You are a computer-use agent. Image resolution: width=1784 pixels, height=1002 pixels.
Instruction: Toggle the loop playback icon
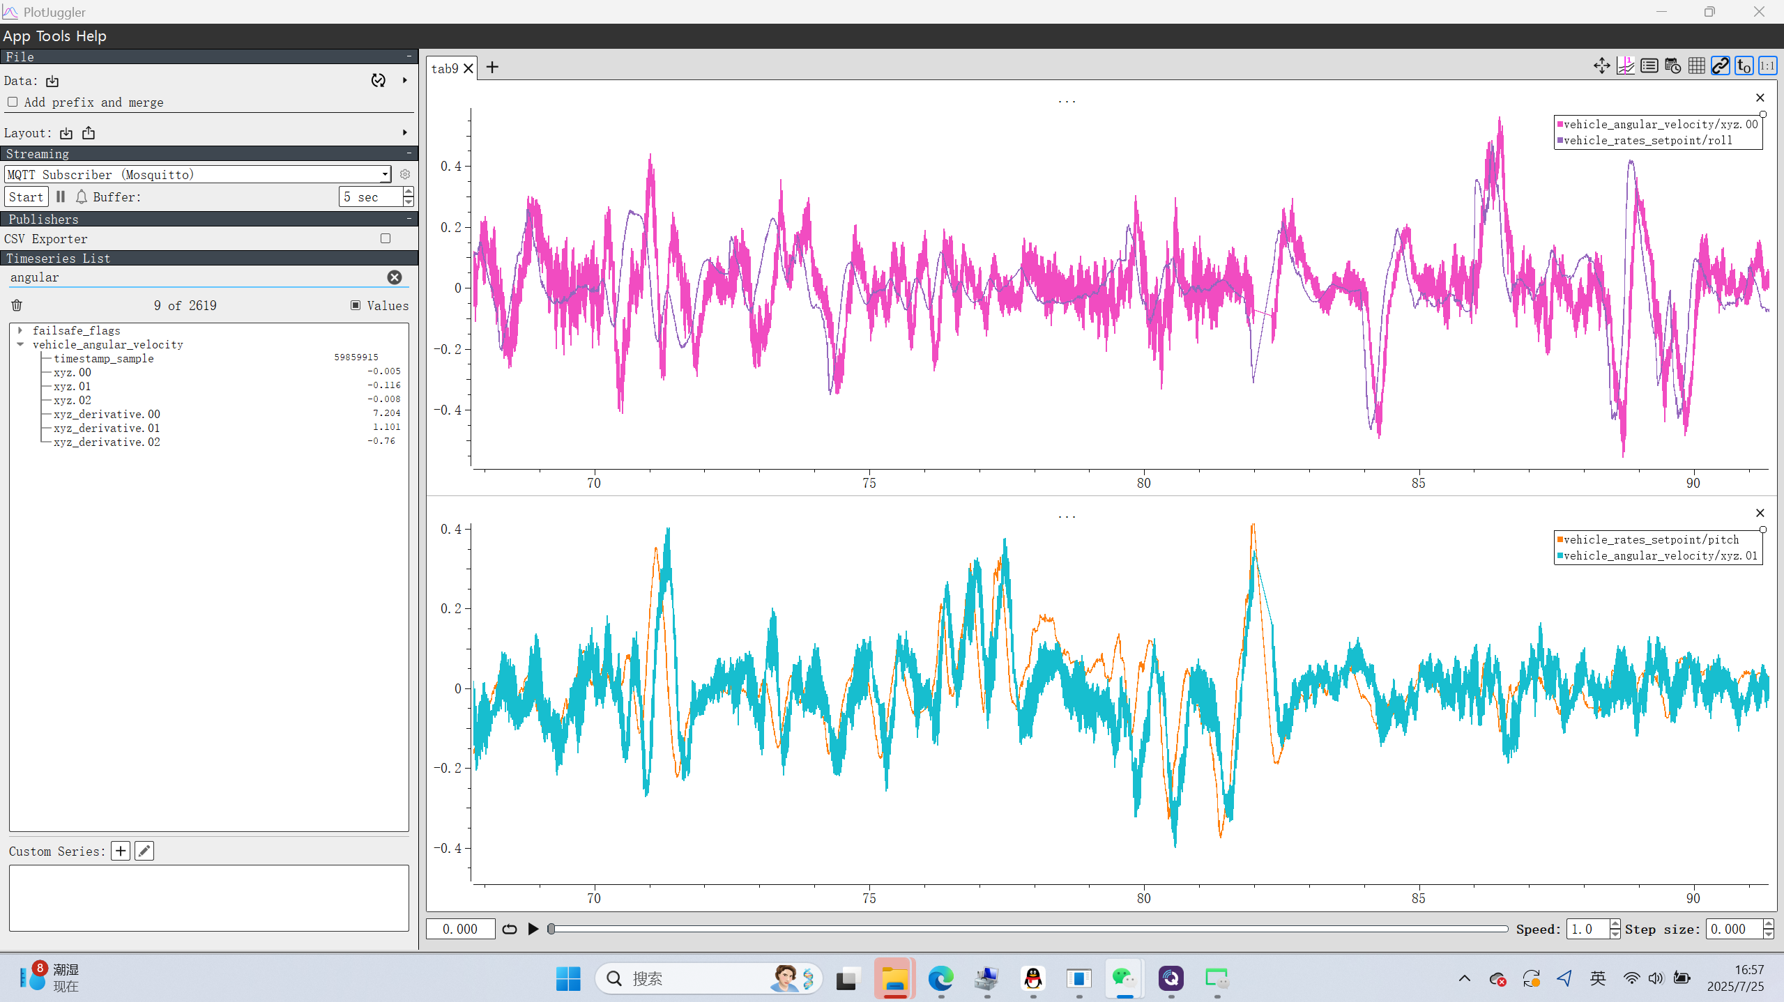point(510,929)
